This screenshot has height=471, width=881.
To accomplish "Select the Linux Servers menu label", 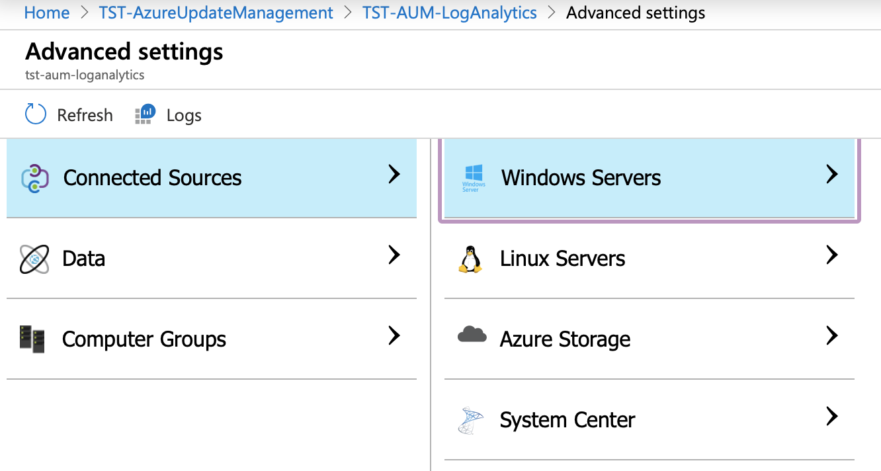I will tap(563, 259).
